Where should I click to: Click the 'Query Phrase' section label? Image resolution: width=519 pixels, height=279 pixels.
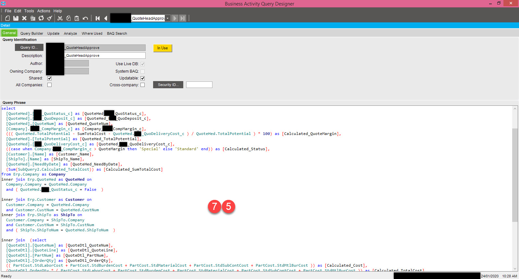coord(14,103)
